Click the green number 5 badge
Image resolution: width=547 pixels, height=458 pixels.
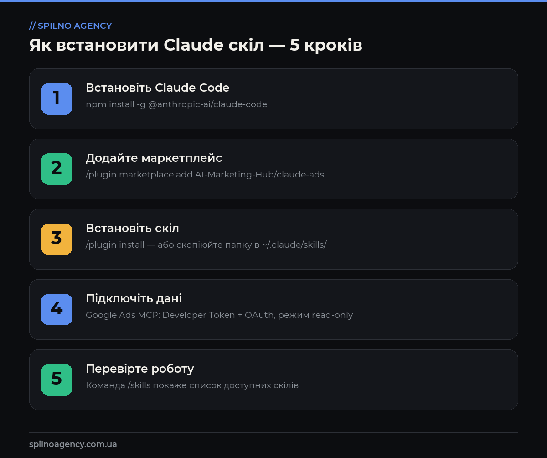(57, 380)
